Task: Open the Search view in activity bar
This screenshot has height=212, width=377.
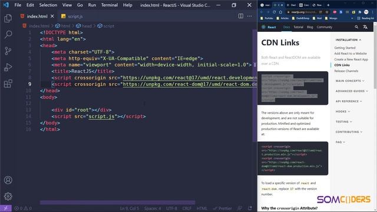Action: pos(8,34)
